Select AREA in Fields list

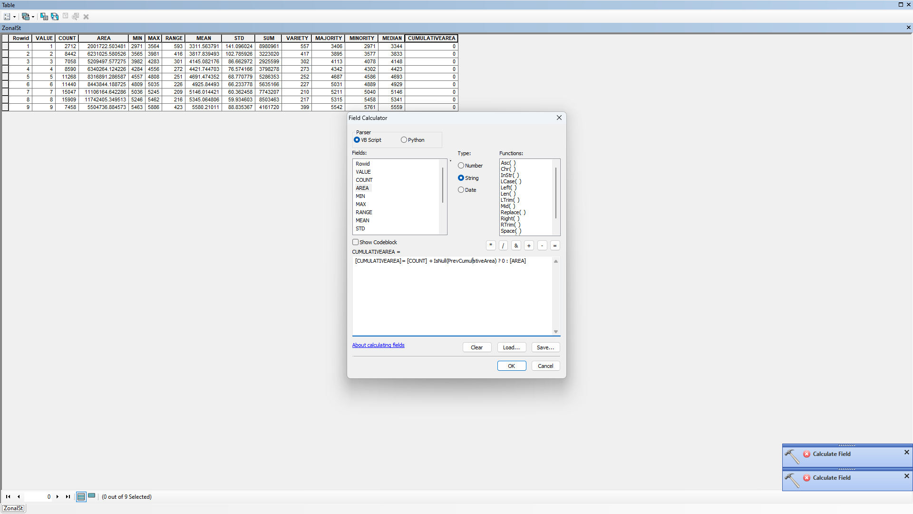[x=362, y=188]
